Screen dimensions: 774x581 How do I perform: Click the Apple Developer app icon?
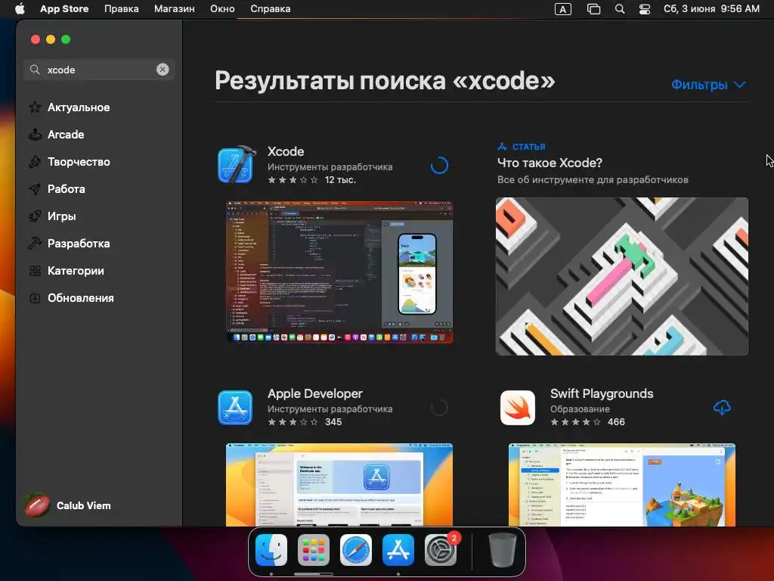point(235,408)
